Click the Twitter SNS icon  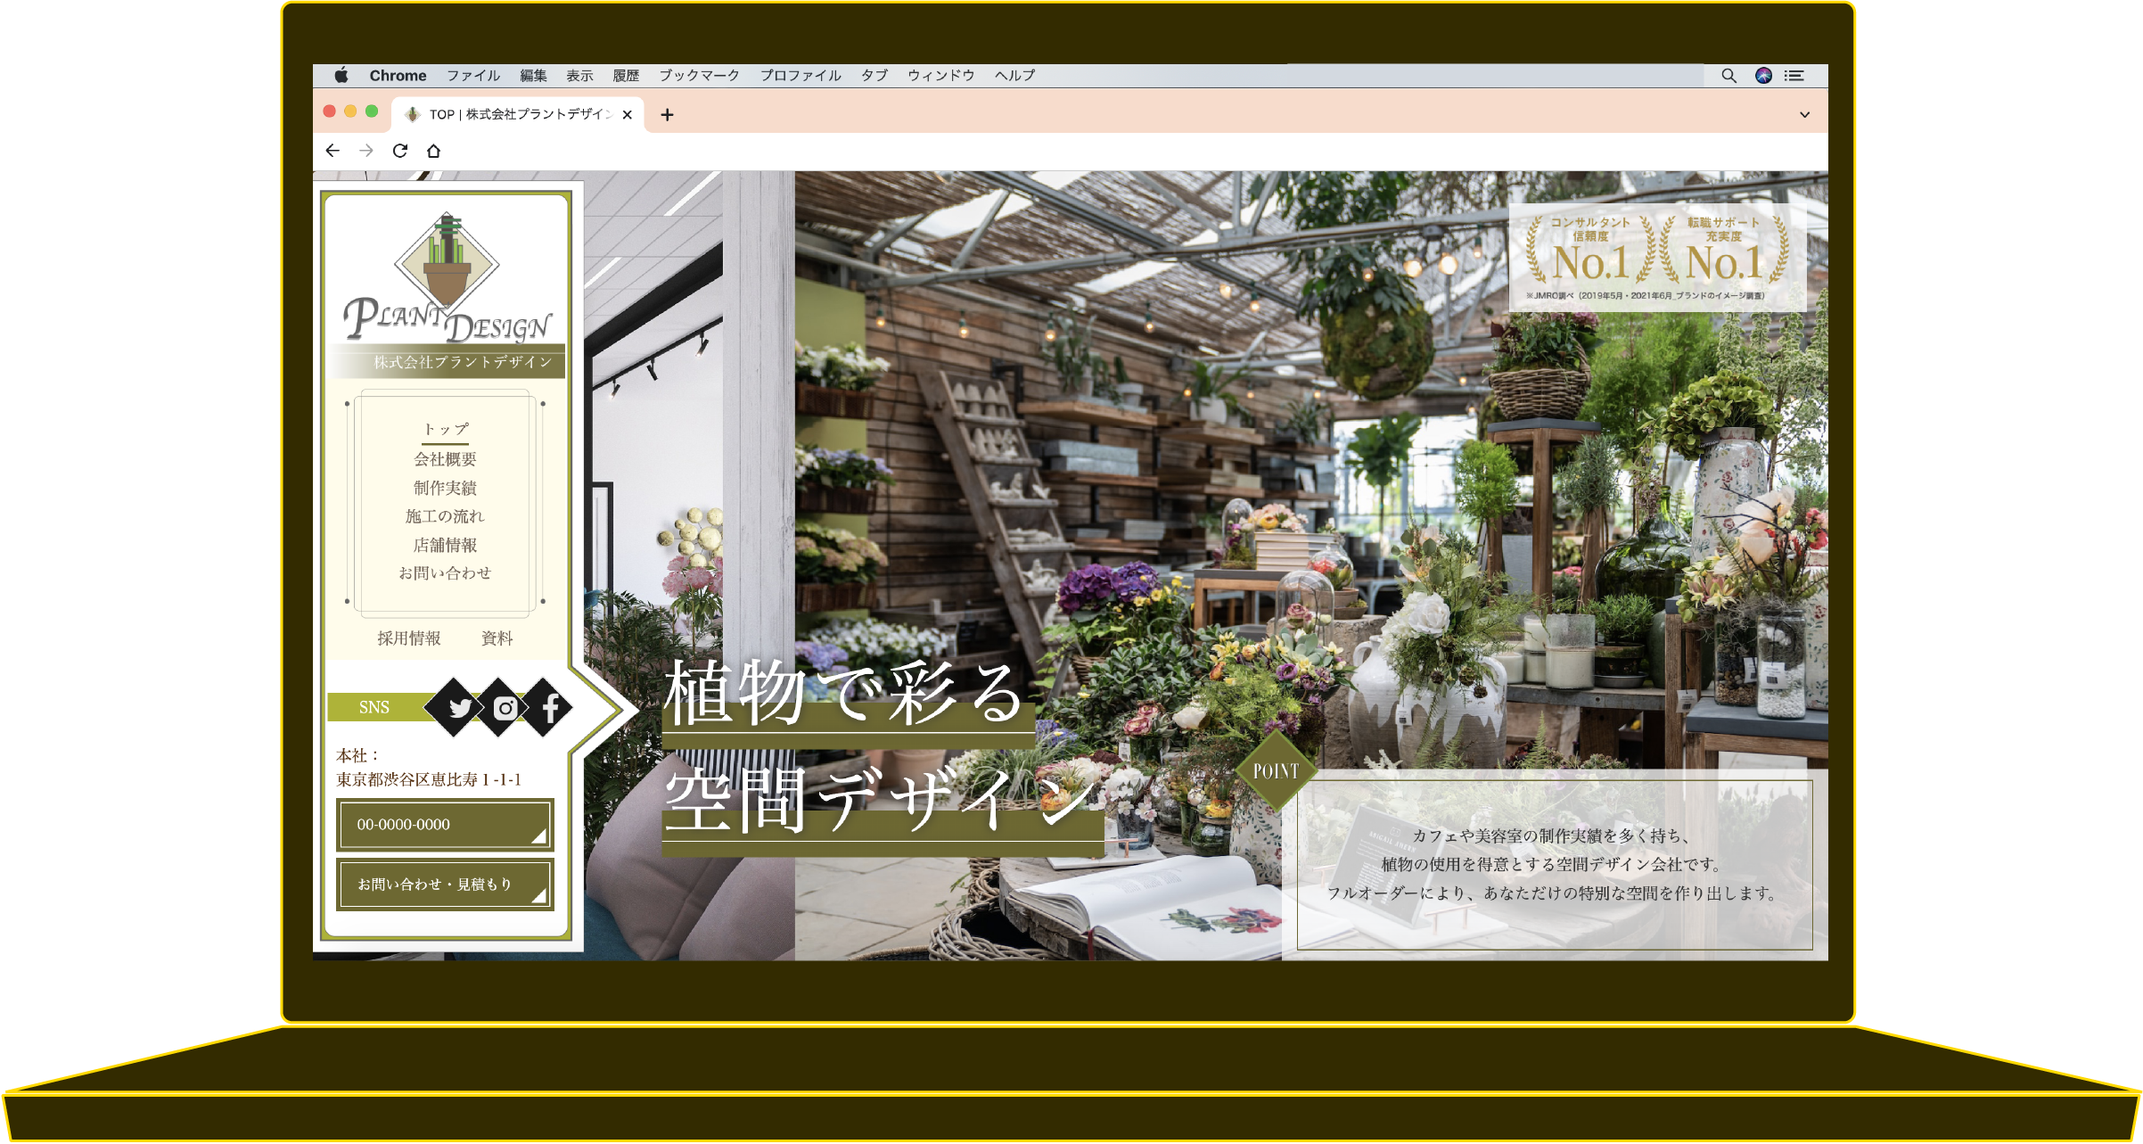point(459,708)
